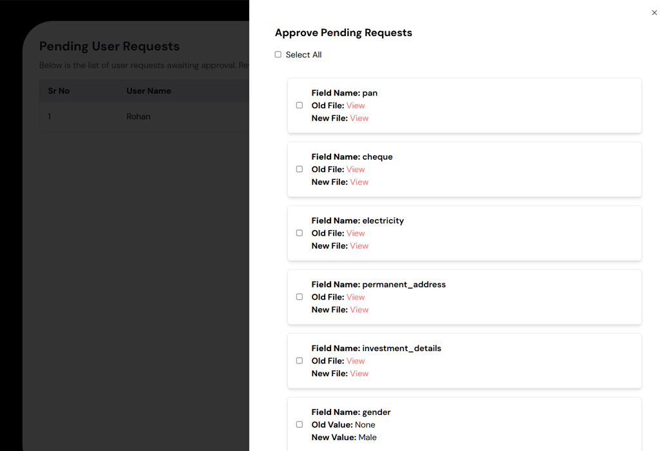This screenshot has width=666, height=451.
Task: View the old file for pan
Action: pyautogui.click(x=356, y=105)
